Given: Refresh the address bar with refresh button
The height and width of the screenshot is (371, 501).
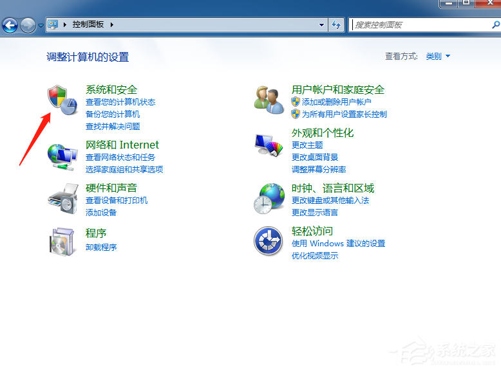Looking at the screenshot, I should [336, 25].
